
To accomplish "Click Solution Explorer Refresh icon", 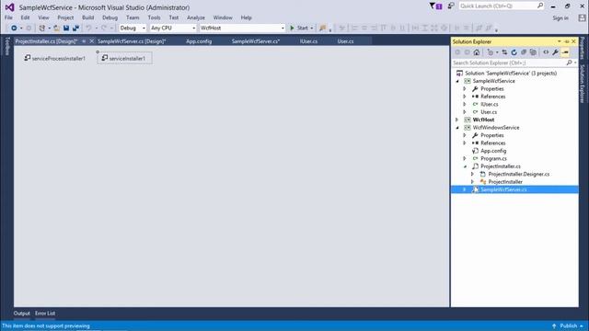I will (x=514, y=52).
